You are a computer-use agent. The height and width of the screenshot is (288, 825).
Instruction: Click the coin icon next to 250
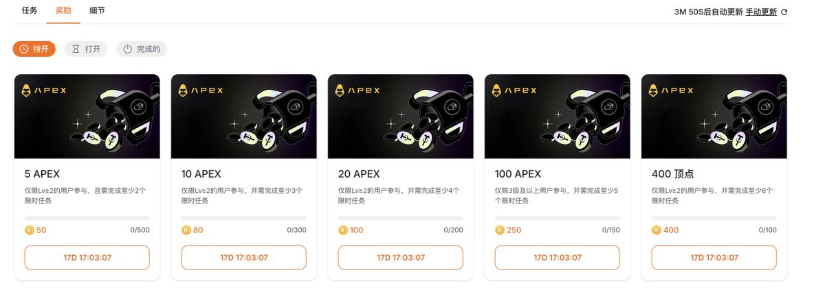point(500,230)
